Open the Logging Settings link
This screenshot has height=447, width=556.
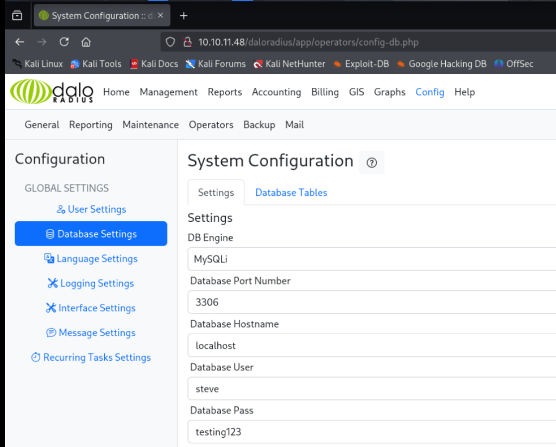tap(91, 283)
